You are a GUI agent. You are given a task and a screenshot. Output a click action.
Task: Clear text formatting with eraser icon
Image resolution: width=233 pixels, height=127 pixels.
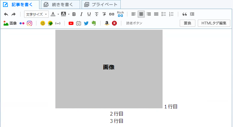coord(104,14)
